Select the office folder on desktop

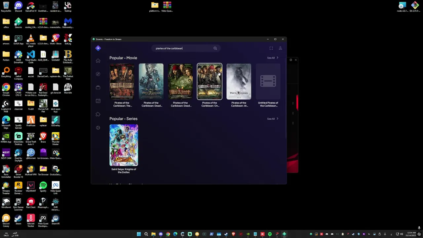pyautogui.click(x=6, y=23)
